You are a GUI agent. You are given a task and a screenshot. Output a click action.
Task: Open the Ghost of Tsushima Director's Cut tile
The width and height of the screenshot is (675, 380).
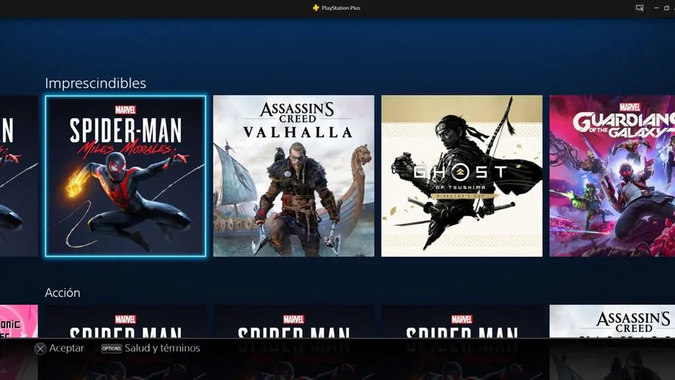[x=462, y=175]
